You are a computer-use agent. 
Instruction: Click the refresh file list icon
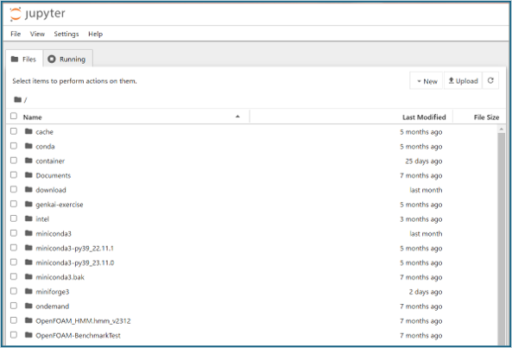490,80
